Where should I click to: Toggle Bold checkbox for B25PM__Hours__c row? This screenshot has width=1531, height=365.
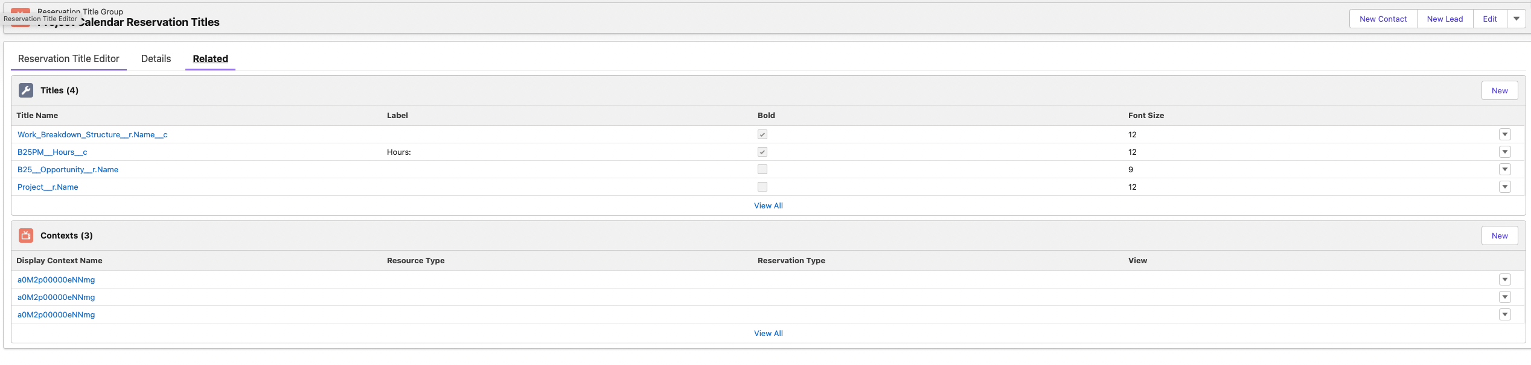tap(762, 152)
